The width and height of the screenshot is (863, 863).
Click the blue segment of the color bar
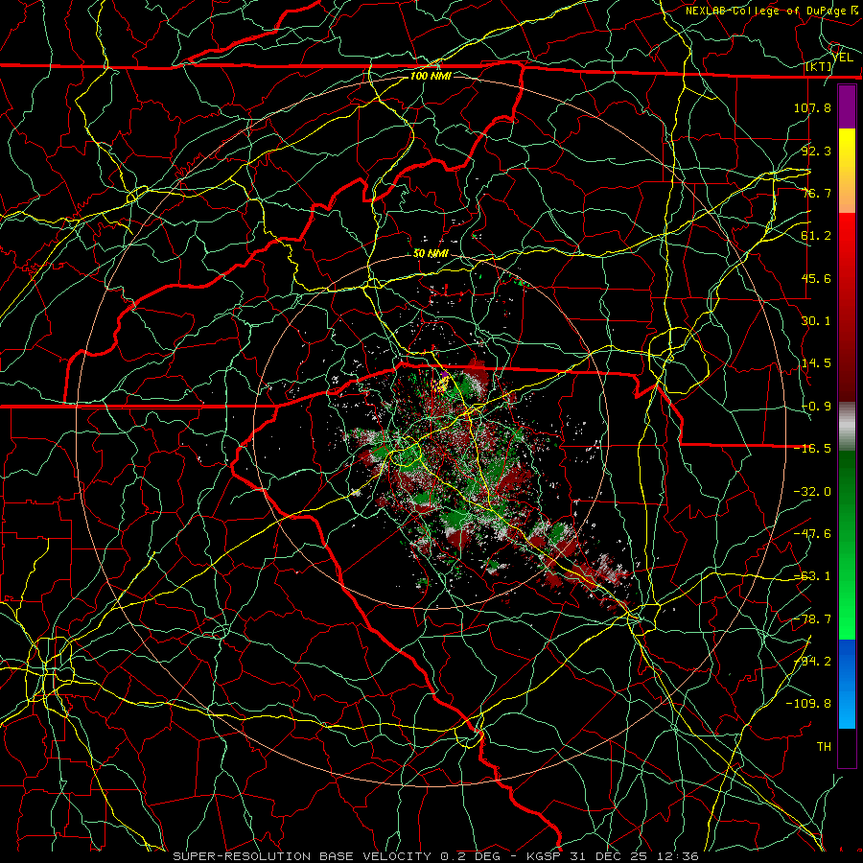(x=847, y=684)
